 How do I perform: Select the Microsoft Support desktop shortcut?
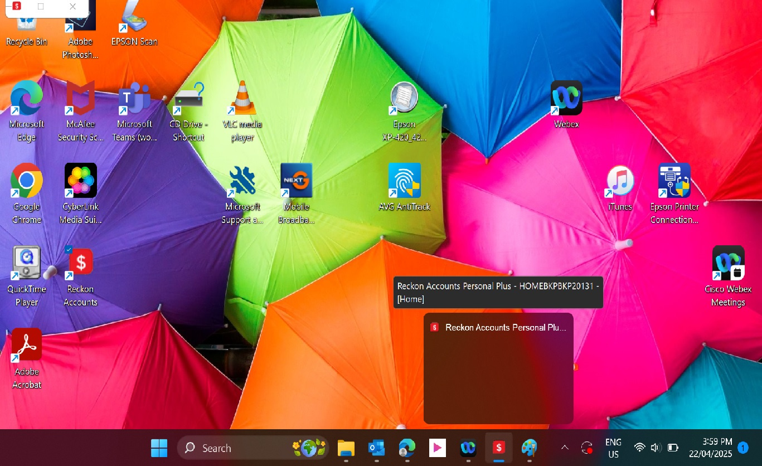coord(242,194)
